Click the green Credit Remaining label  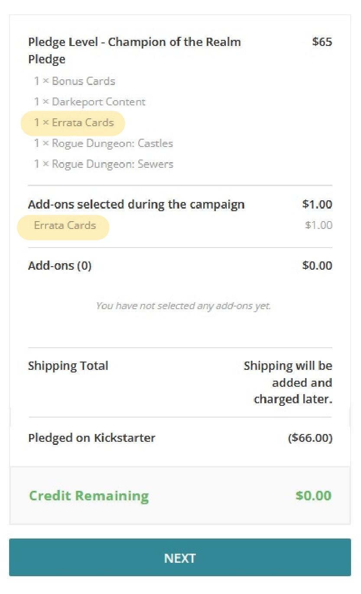89,496
